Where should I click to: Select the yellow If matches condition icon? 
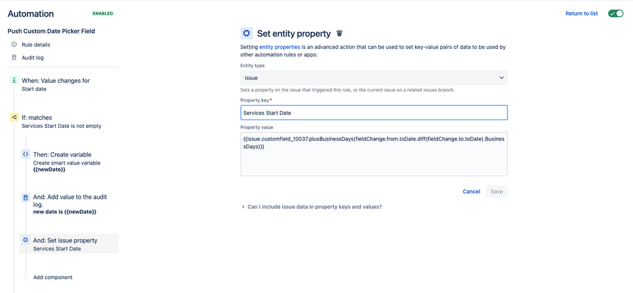click(x=14, y=118)
